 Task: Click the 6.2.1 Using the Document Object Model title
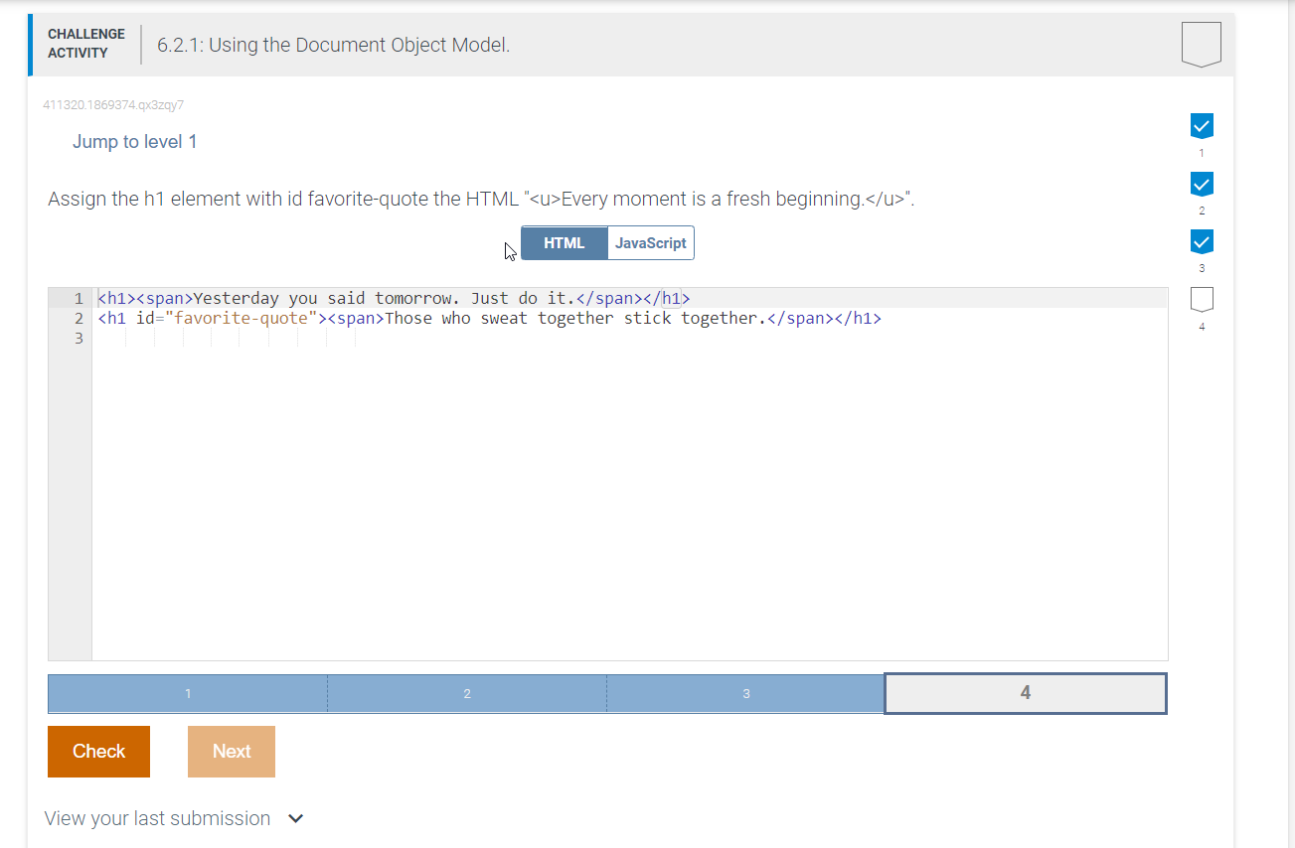(333, 45)
